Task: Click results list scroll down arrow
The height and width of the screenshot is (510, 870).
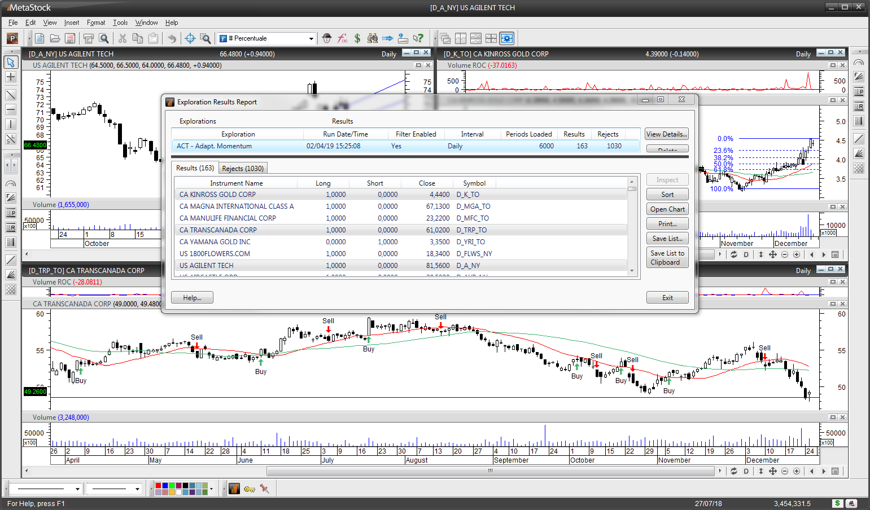Action: point(632,271)
